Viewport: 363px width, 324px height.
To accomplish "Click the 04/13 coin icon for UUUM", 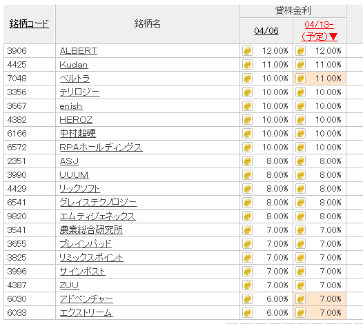I will coord(300,175).
